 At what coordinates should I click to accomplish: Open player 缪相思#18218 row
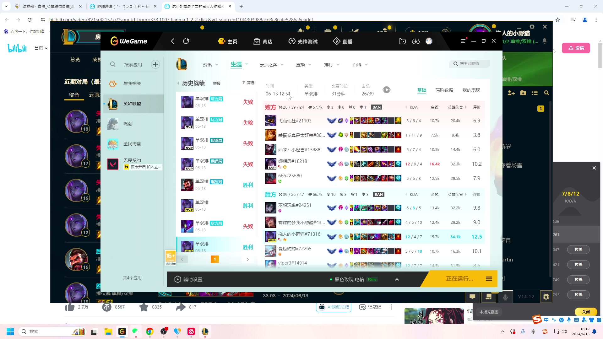pyautogui.click(x=374, y=164)
